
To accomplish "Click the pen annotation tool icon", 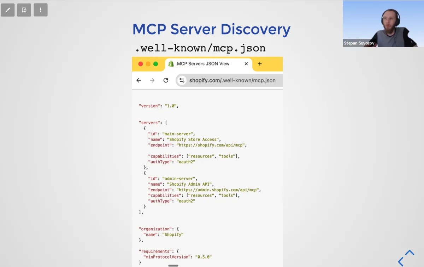I will pos(8,10).
